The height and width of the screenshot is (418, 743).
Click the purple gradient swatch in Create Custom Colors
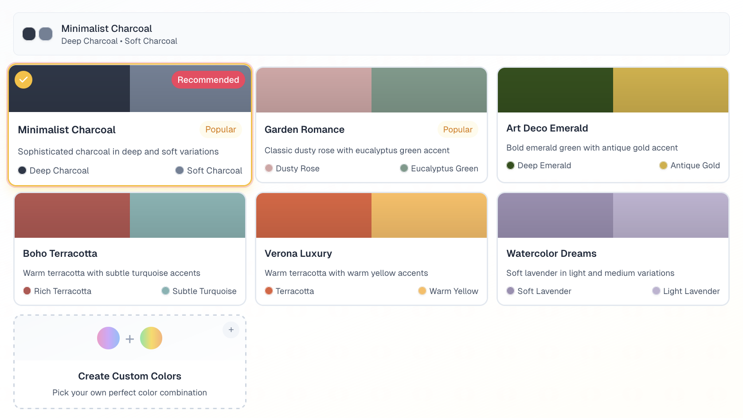point(108,338)
